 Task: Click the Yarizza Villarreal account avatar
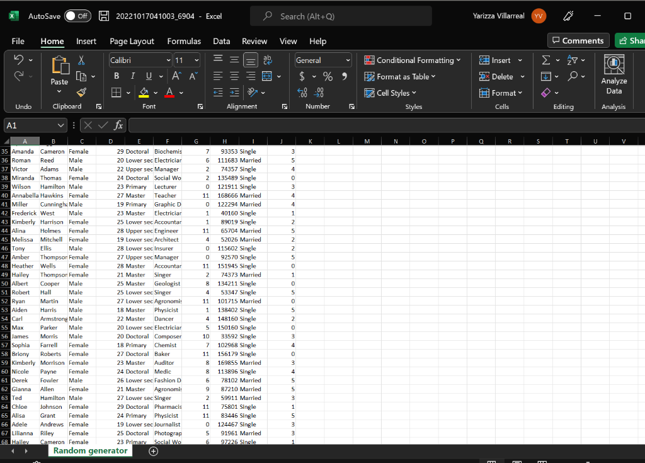click(x=539, y=16)
